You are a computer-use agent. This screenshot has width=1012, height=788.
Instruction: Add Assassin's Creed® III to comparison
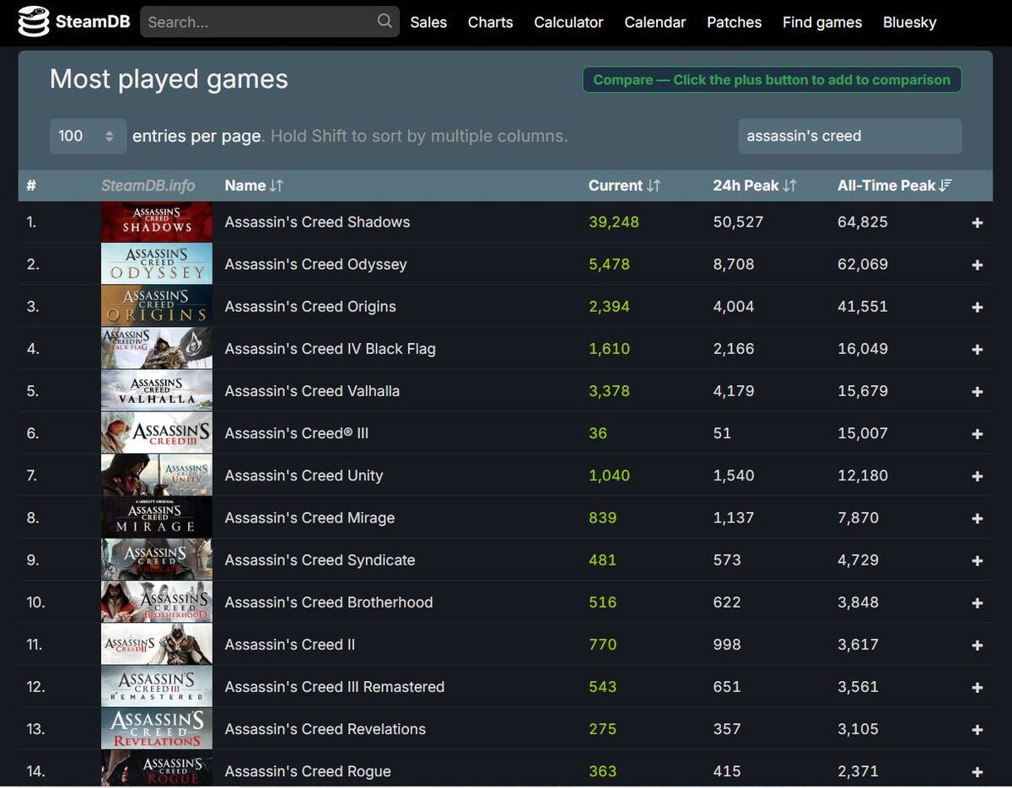click(977, 433)
